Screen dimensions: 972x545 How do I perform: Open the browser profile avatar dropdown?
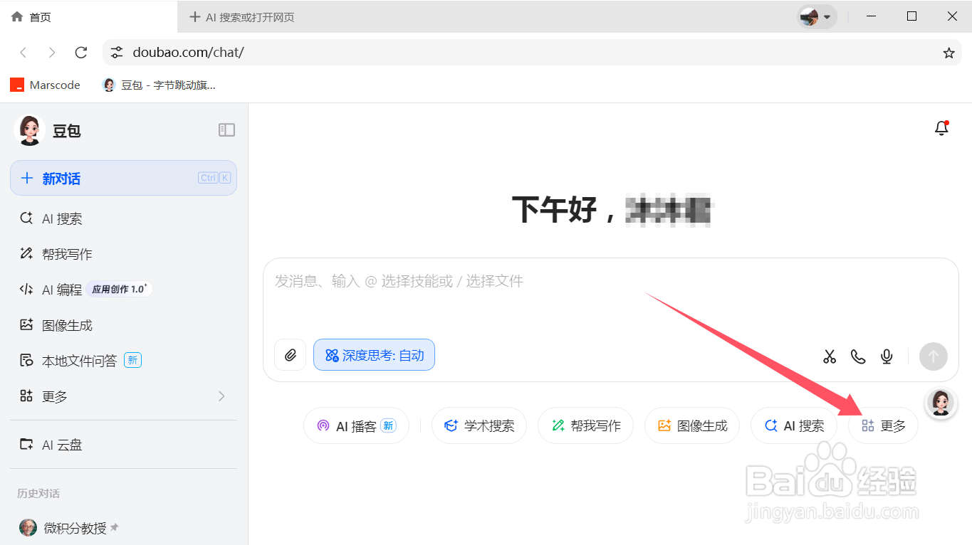(817, 16)
